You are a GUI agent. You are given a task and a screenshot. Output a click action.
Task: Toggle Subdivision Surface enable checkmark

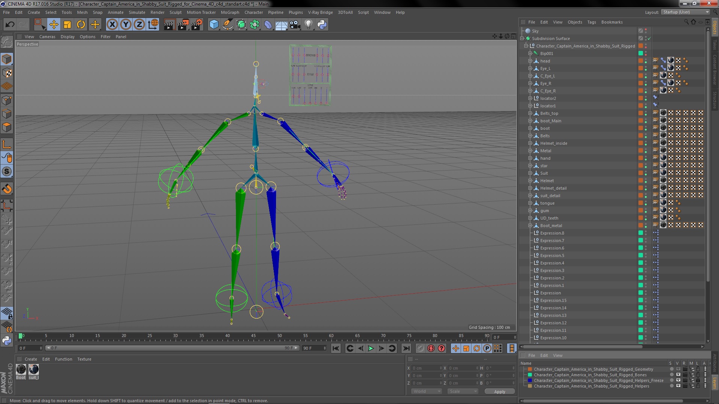point(649,39)
